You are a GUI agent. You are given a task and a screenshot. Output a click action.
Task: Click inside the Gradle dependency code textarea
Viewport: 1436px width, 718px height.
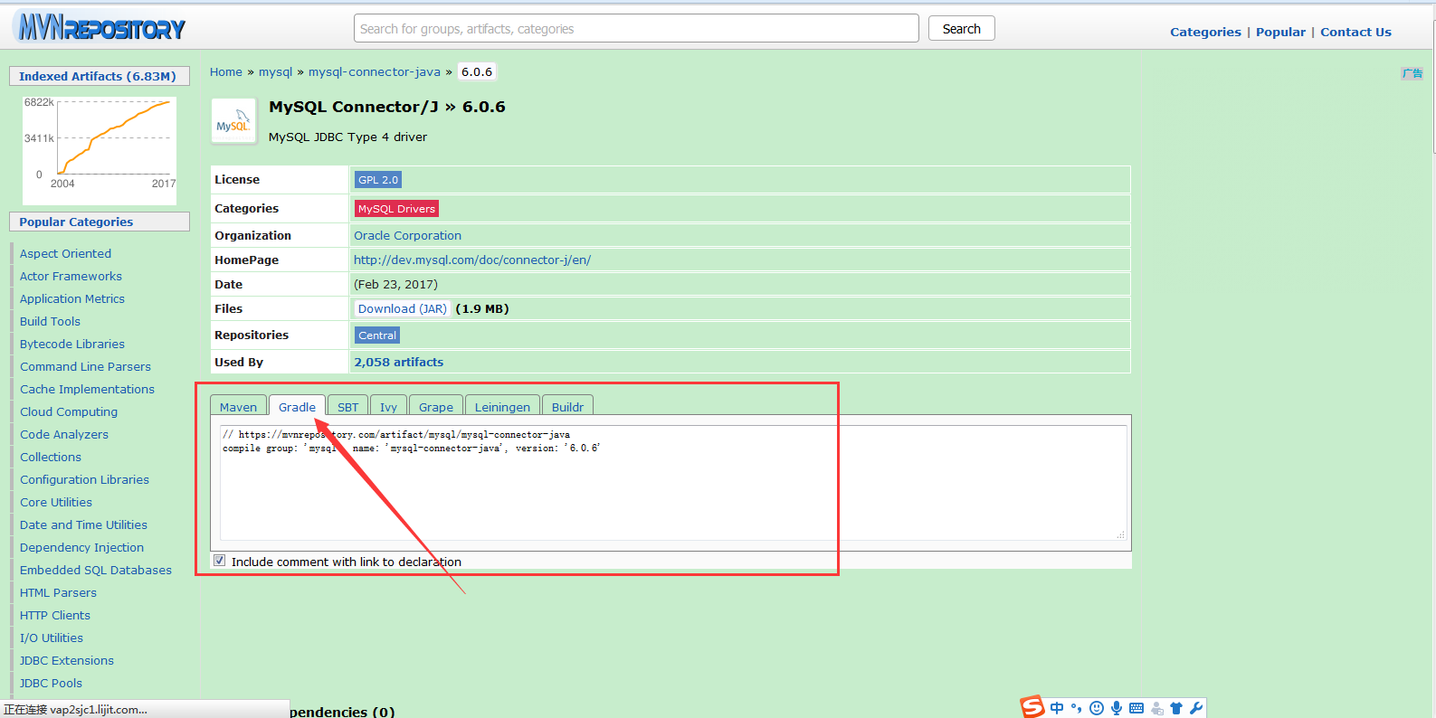pyautogui.click(x=673, y=483)
